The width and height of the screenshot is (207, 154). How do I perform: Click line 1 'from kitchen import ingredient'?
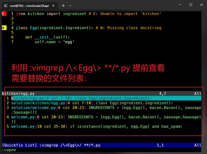pyautogui.click(x=51, y=14)
